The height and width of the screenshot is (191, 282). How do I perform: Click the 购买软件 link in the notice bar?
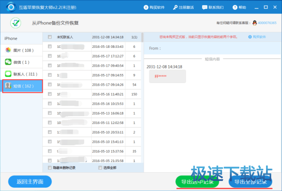(259, 37)
